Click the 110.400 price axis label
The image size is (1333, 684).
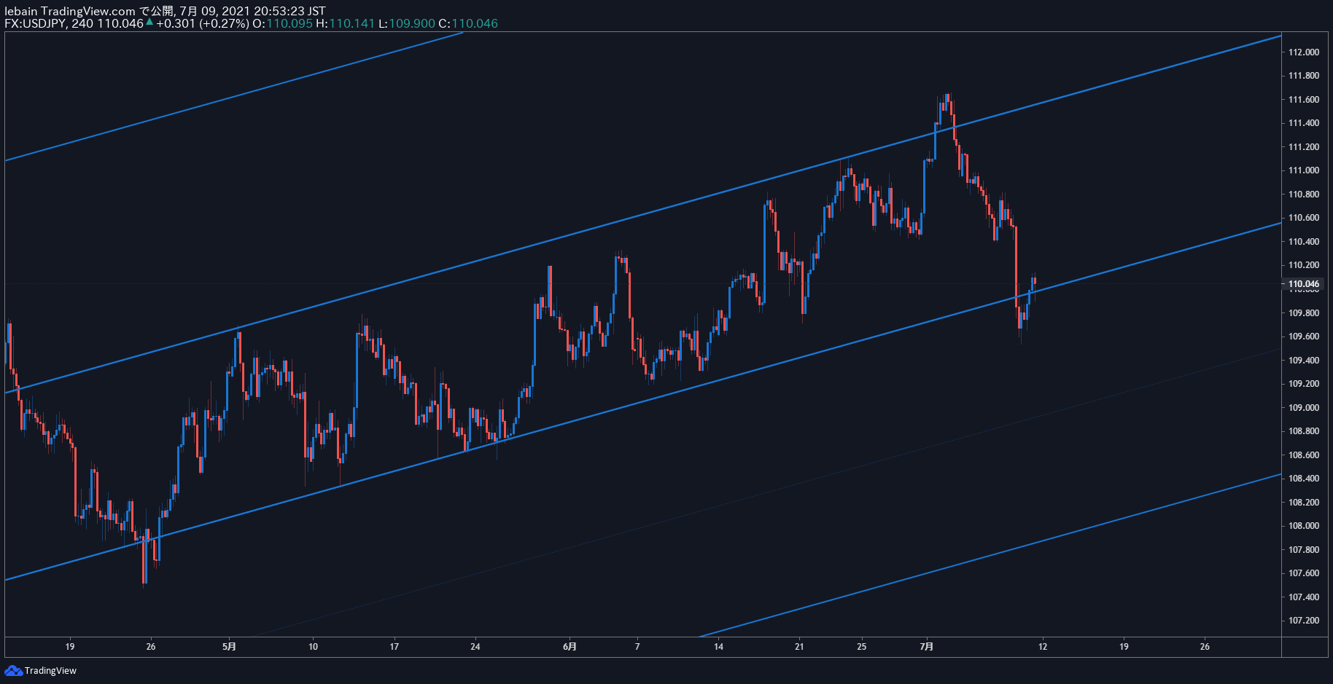click(x=1303, y=242)
